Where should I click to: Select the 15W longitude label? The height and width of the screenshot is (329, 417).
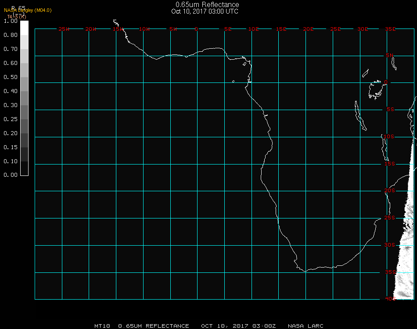tap(118, 29)
